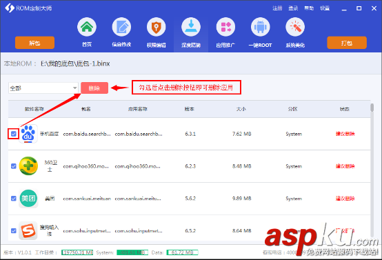382x260 pixels.
Task: Open the 系统美化 magic wand icon
Action: [x=295, y=27]
